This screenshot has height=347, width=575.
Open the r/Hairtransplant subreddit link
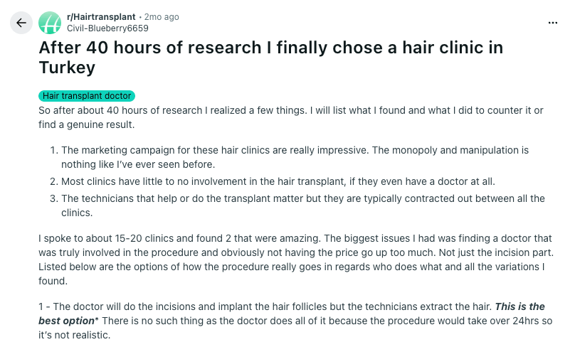point(101,17)
